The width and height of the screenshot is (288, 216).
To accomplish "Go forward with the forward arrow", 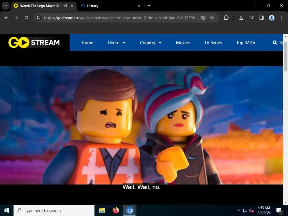I will point(16,18).
